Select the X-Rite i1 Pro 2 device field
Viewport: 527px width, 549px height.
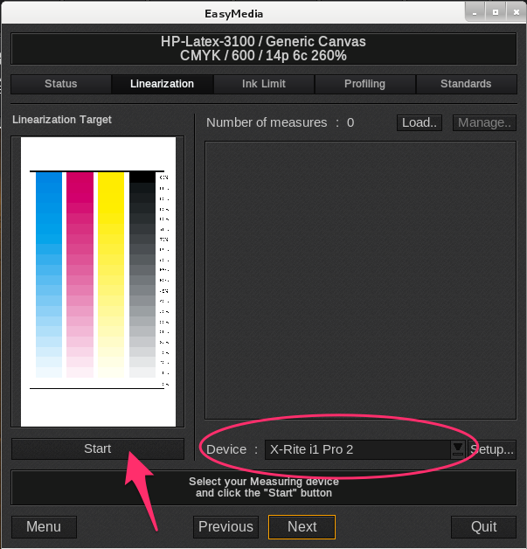(x=357, y=449)
